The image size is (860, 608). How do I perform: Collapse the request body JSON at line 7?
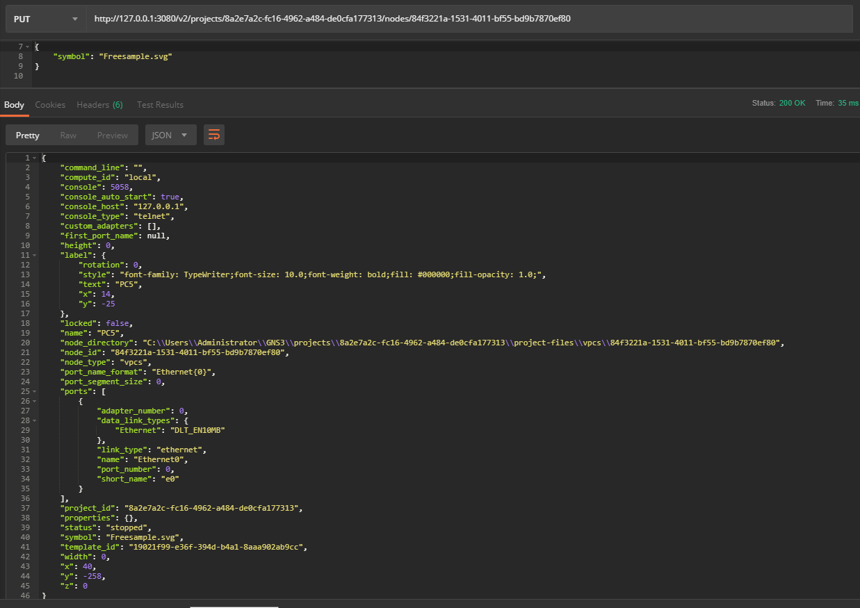click(x=29, y=46)
